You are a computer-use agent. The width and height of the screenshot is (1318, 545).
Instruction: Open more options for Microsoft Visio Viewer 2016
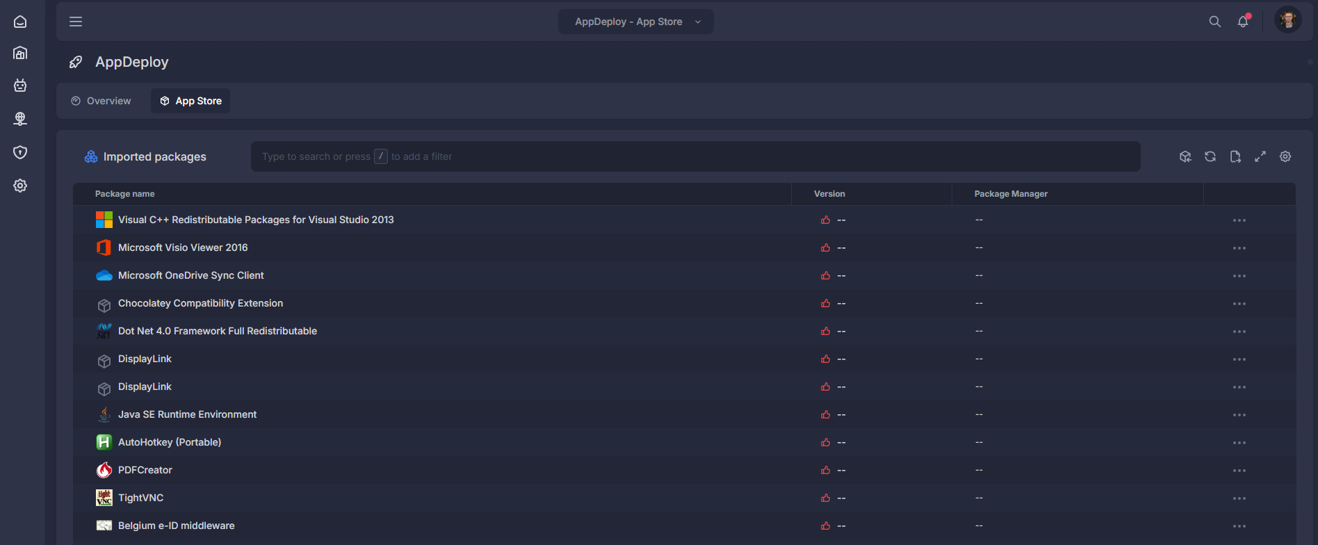click(1239, 248)
